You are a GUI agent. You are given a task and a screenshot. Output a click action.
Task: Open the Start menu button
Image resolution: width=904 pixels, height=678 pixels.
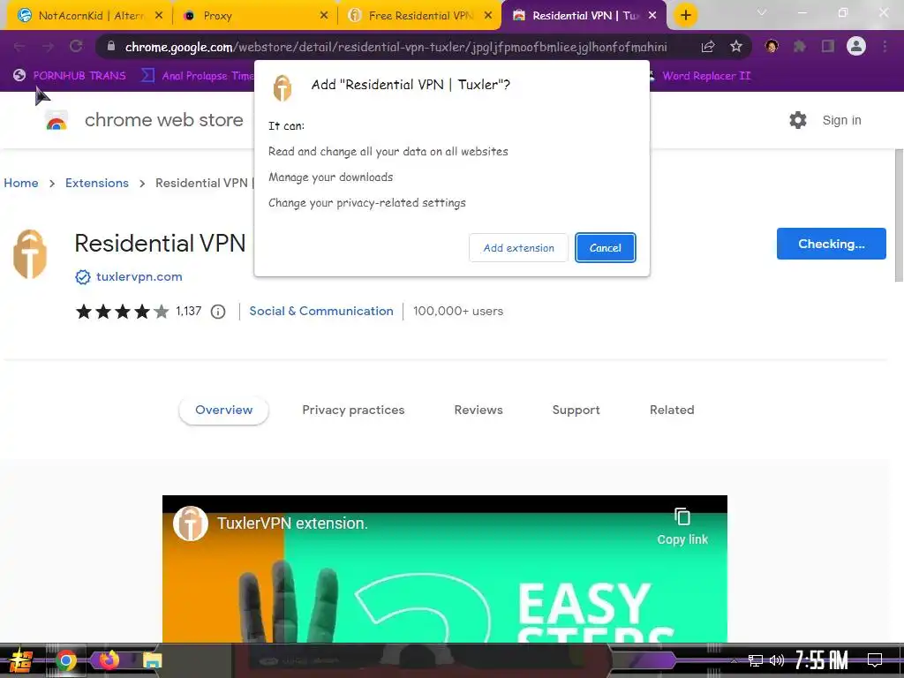pos(21,660)
